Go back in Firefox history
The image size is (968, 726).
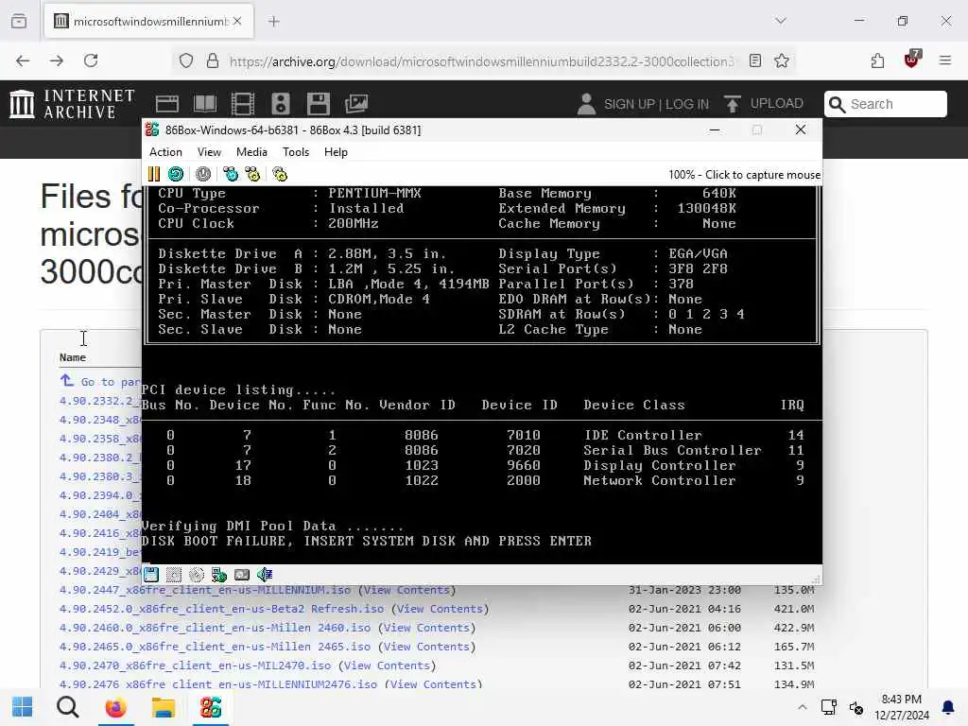pyautogui.click(x=23, y=60)
